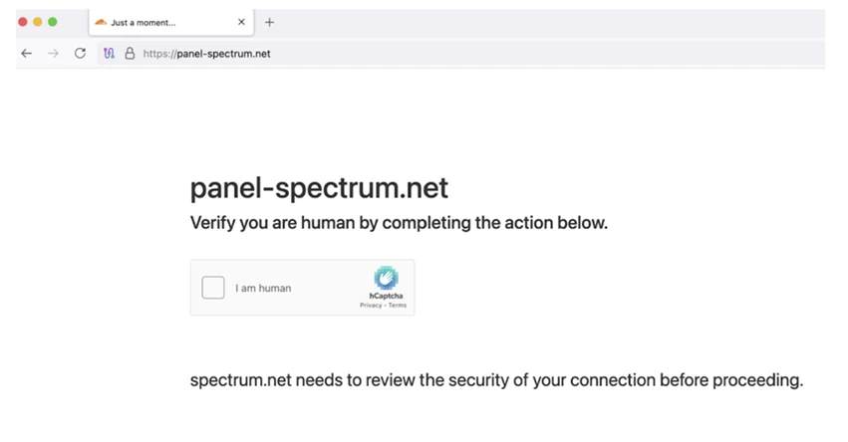Check the "I am human" checkbox
The height and width of the screenshot is (442, 848).
(x=213, y=288)
